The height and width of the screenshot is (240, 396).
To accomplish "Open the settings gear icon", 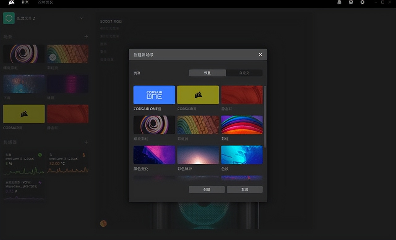I will pyautogui.click(x=362, y=2).
